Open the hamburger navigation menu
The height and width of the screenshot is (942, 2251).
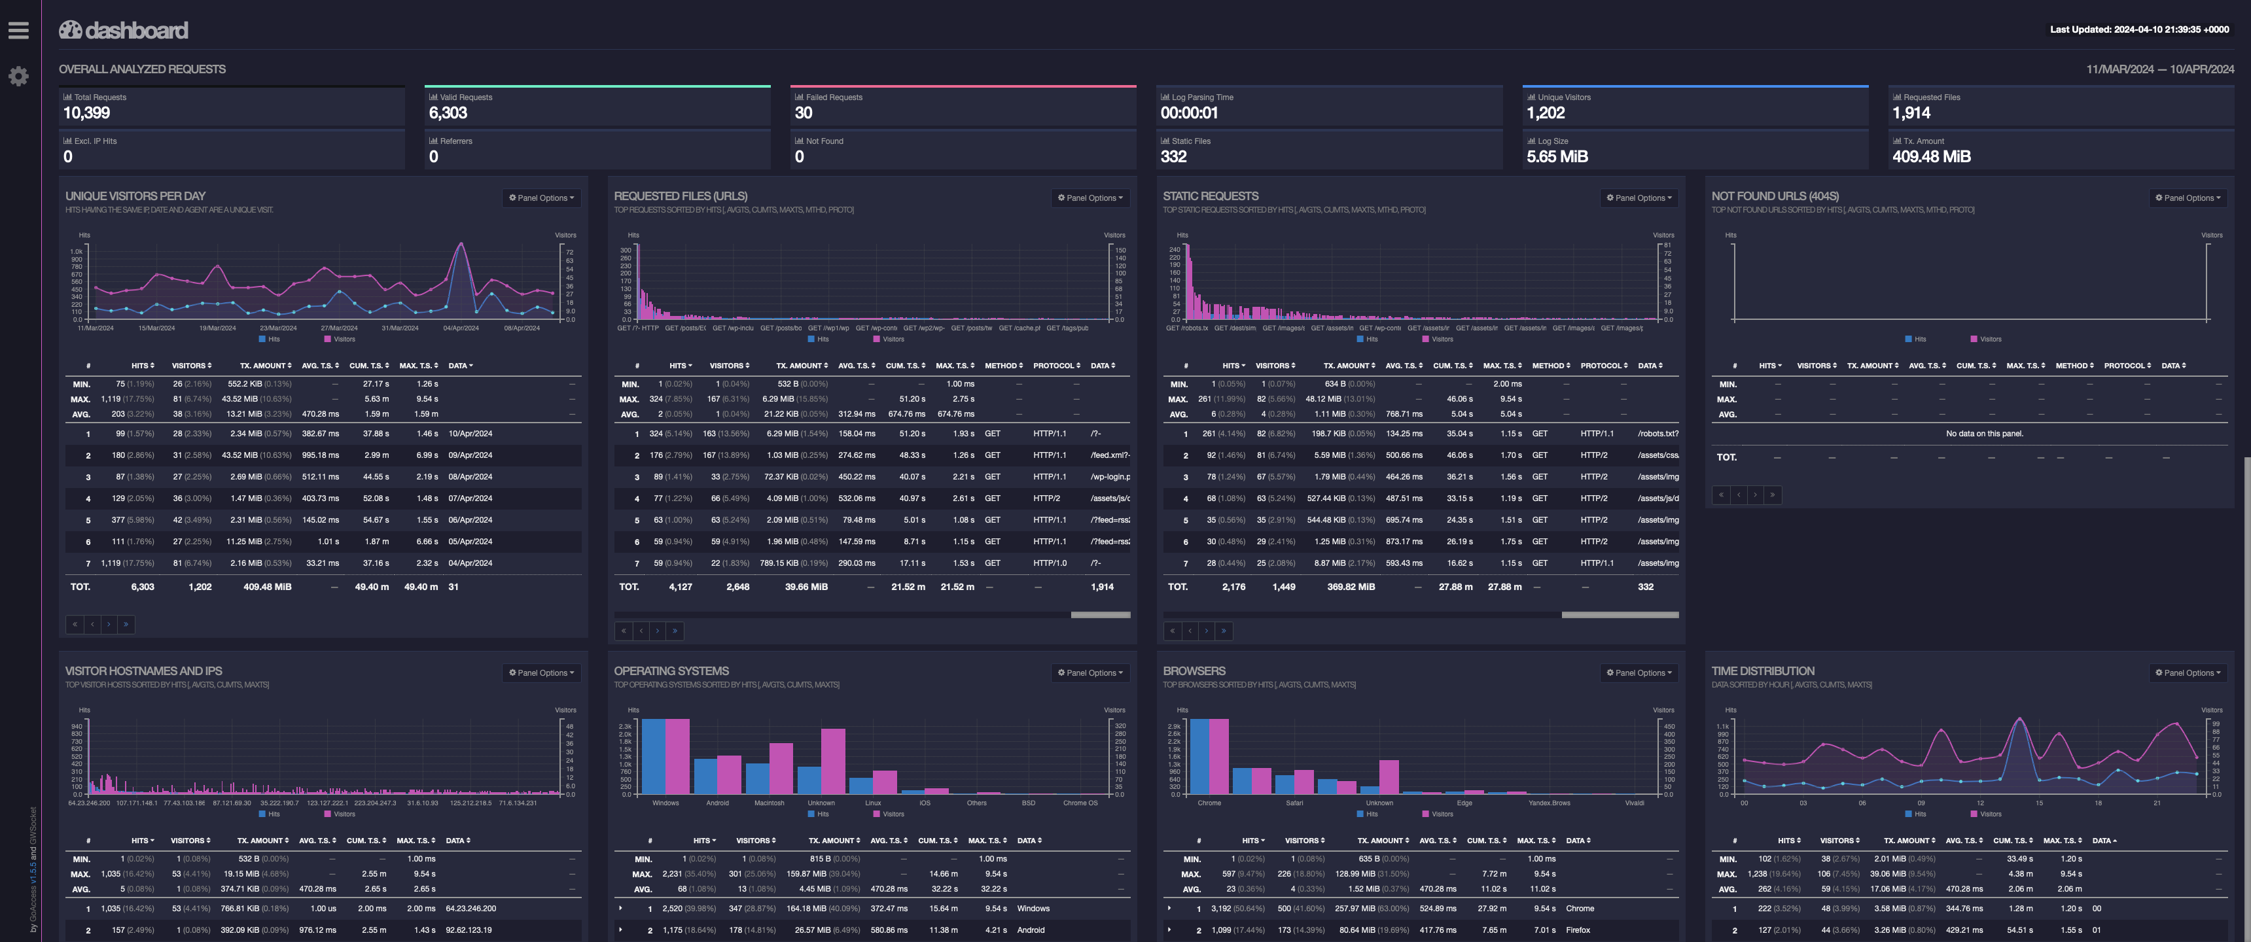tap(18, 29)
